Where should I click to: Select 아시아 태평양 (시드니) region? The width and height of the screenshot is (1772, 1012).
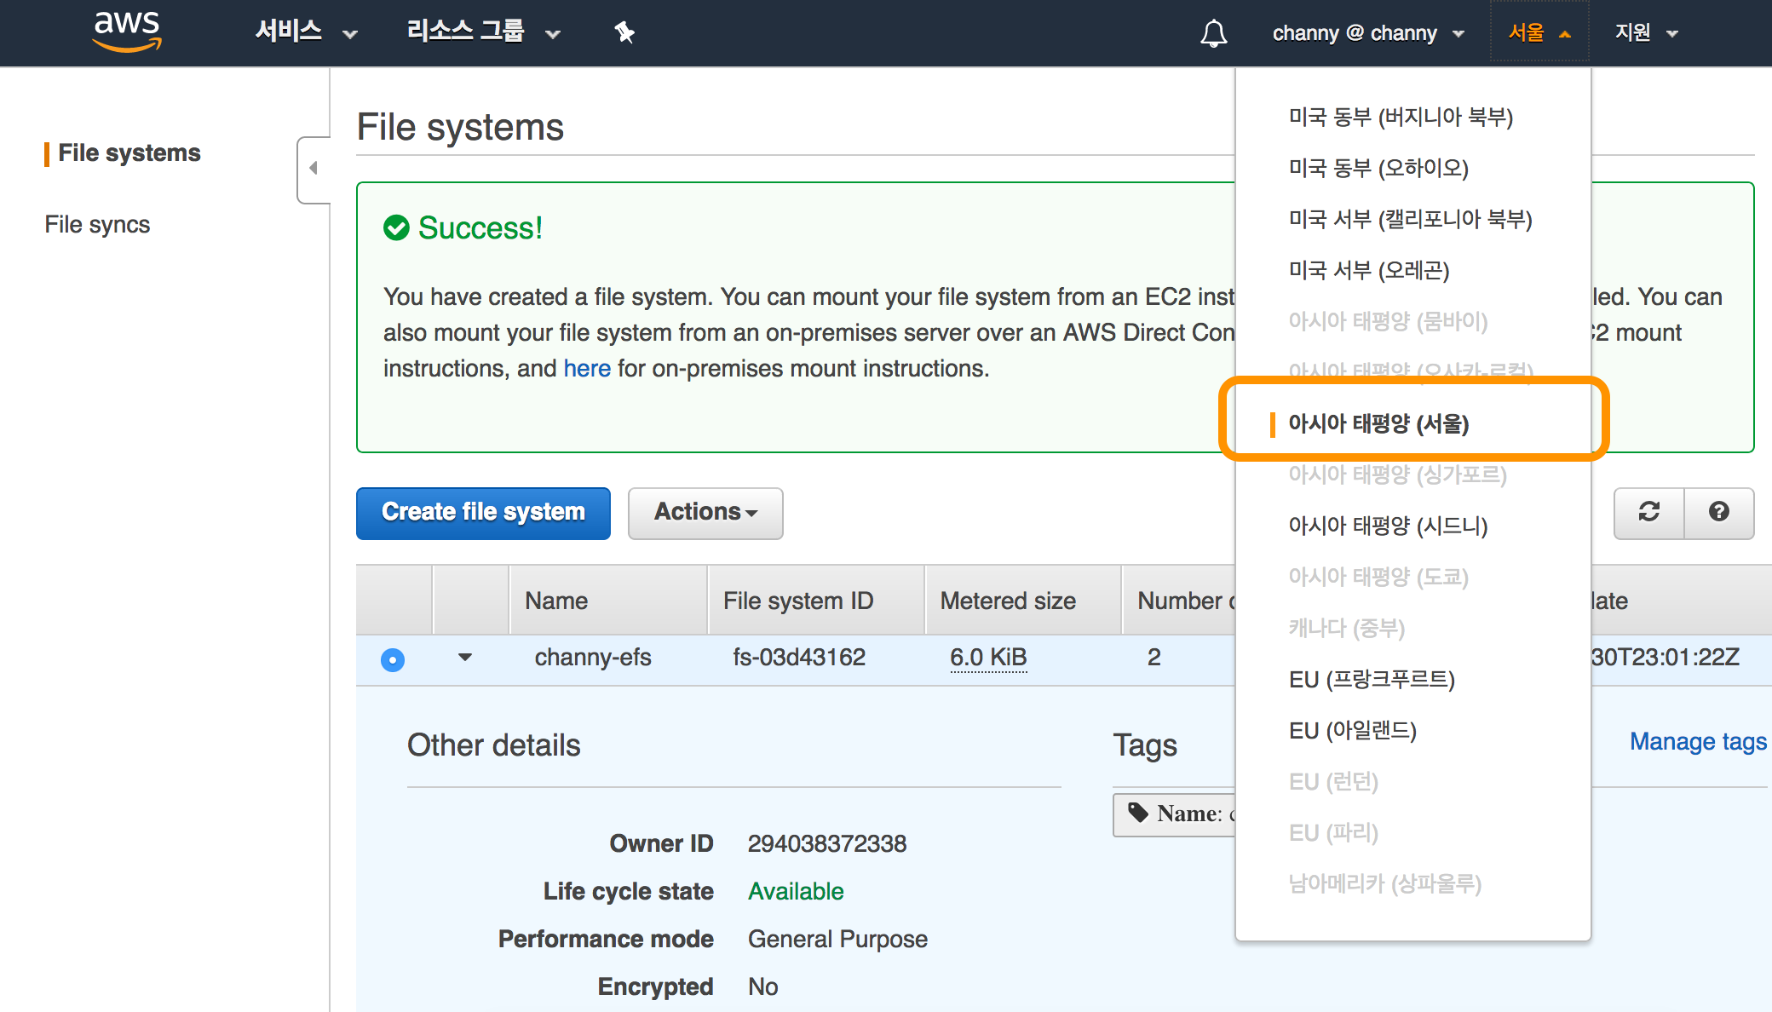pos(1388,526)
